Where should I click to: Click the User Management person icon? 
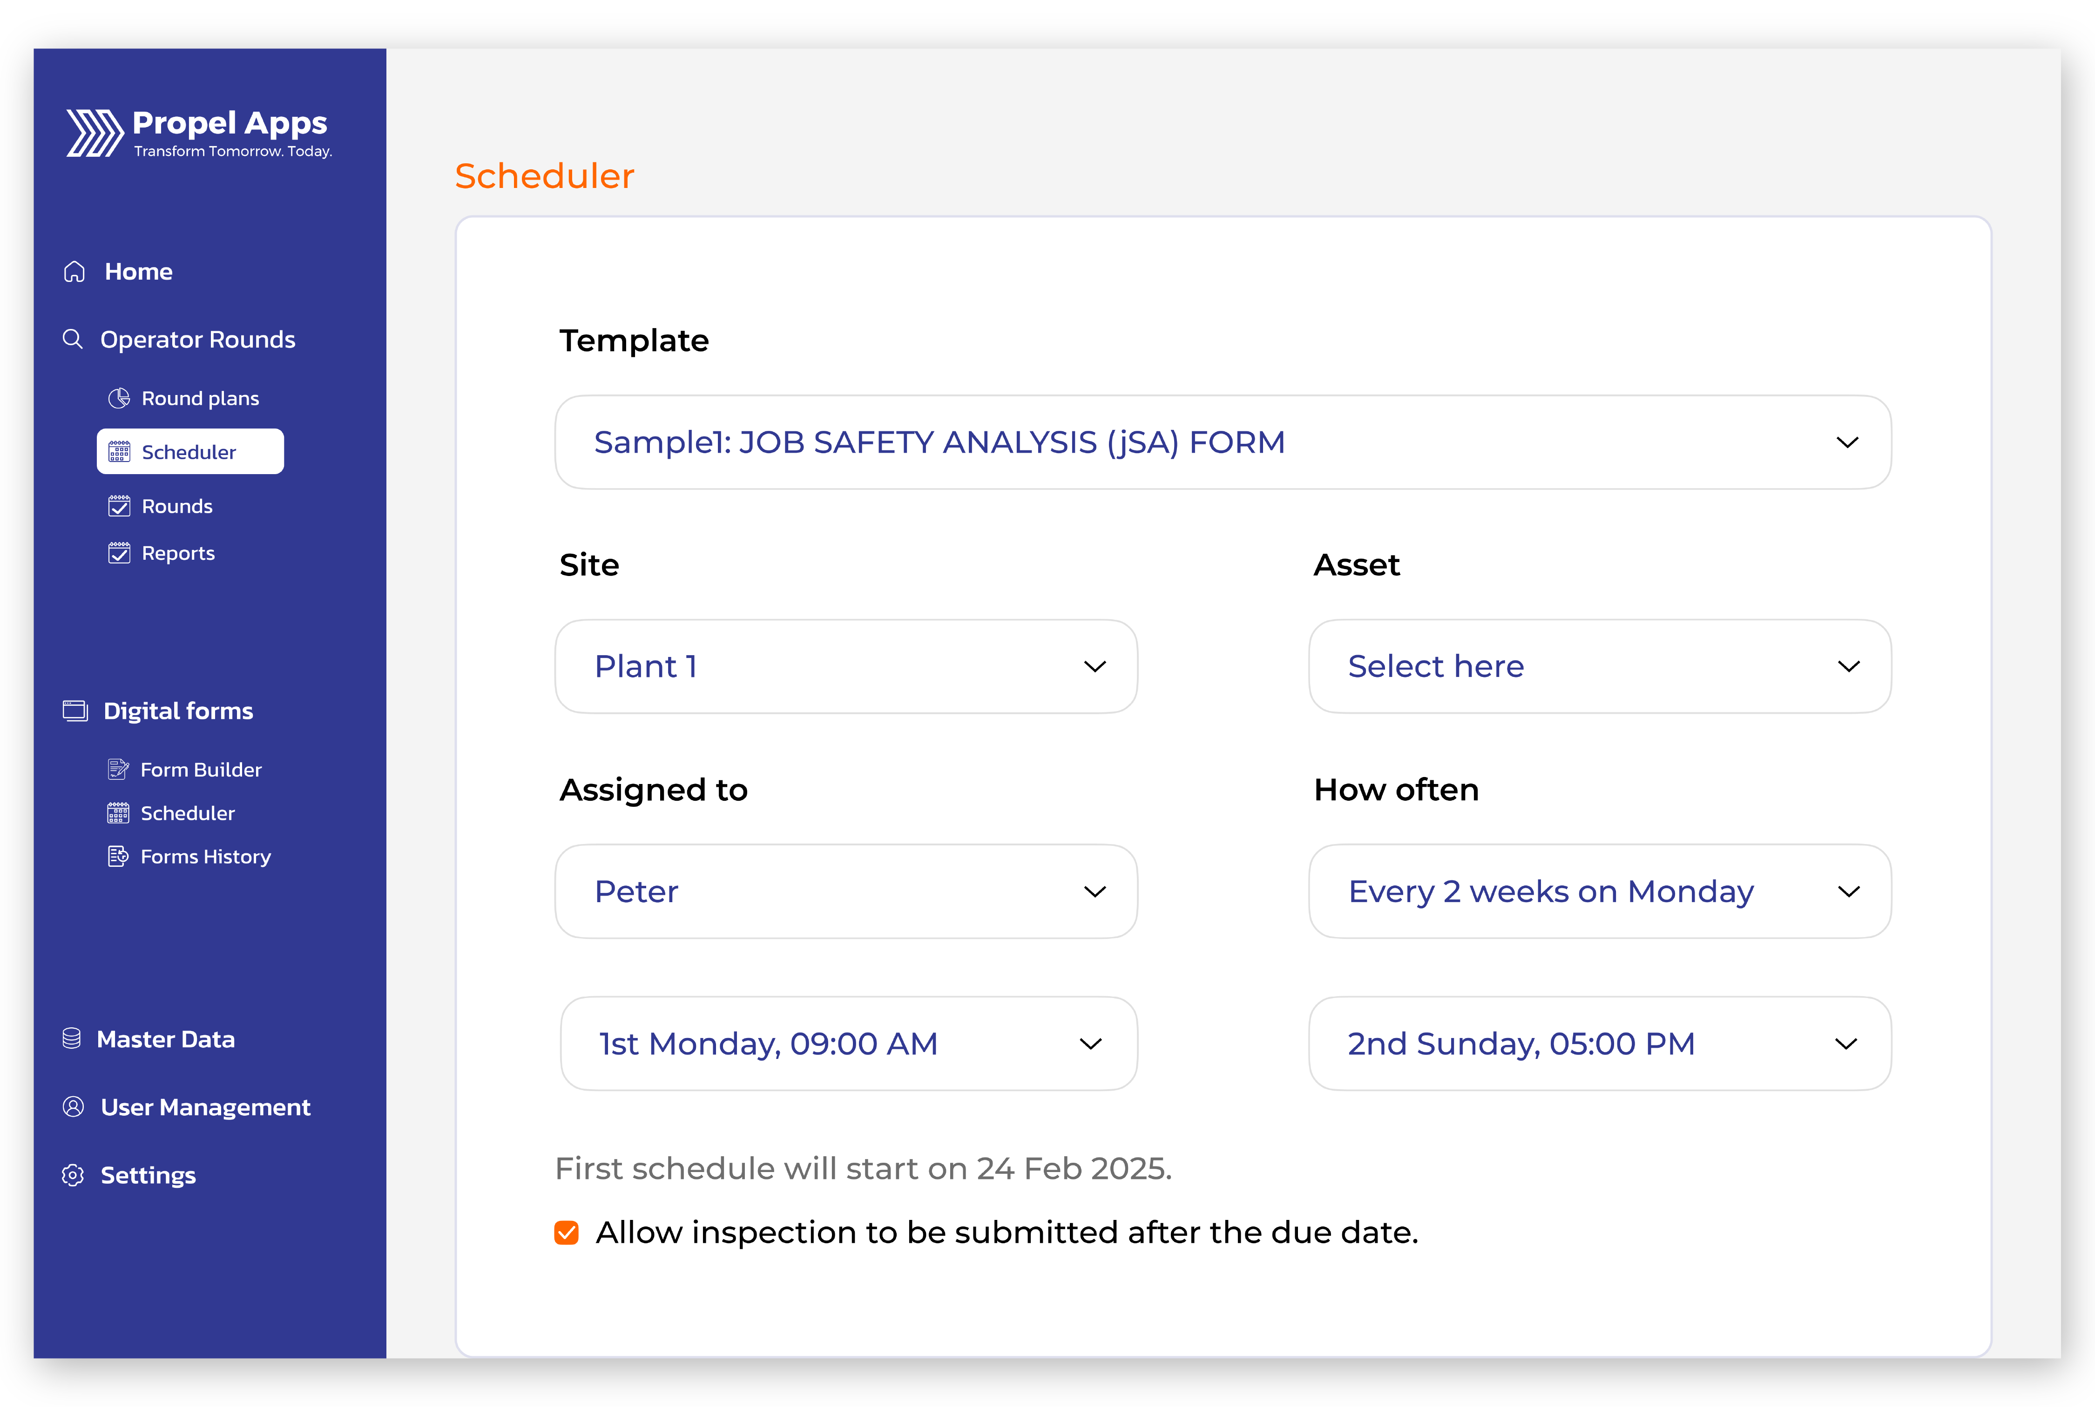tap(73, 1106)
